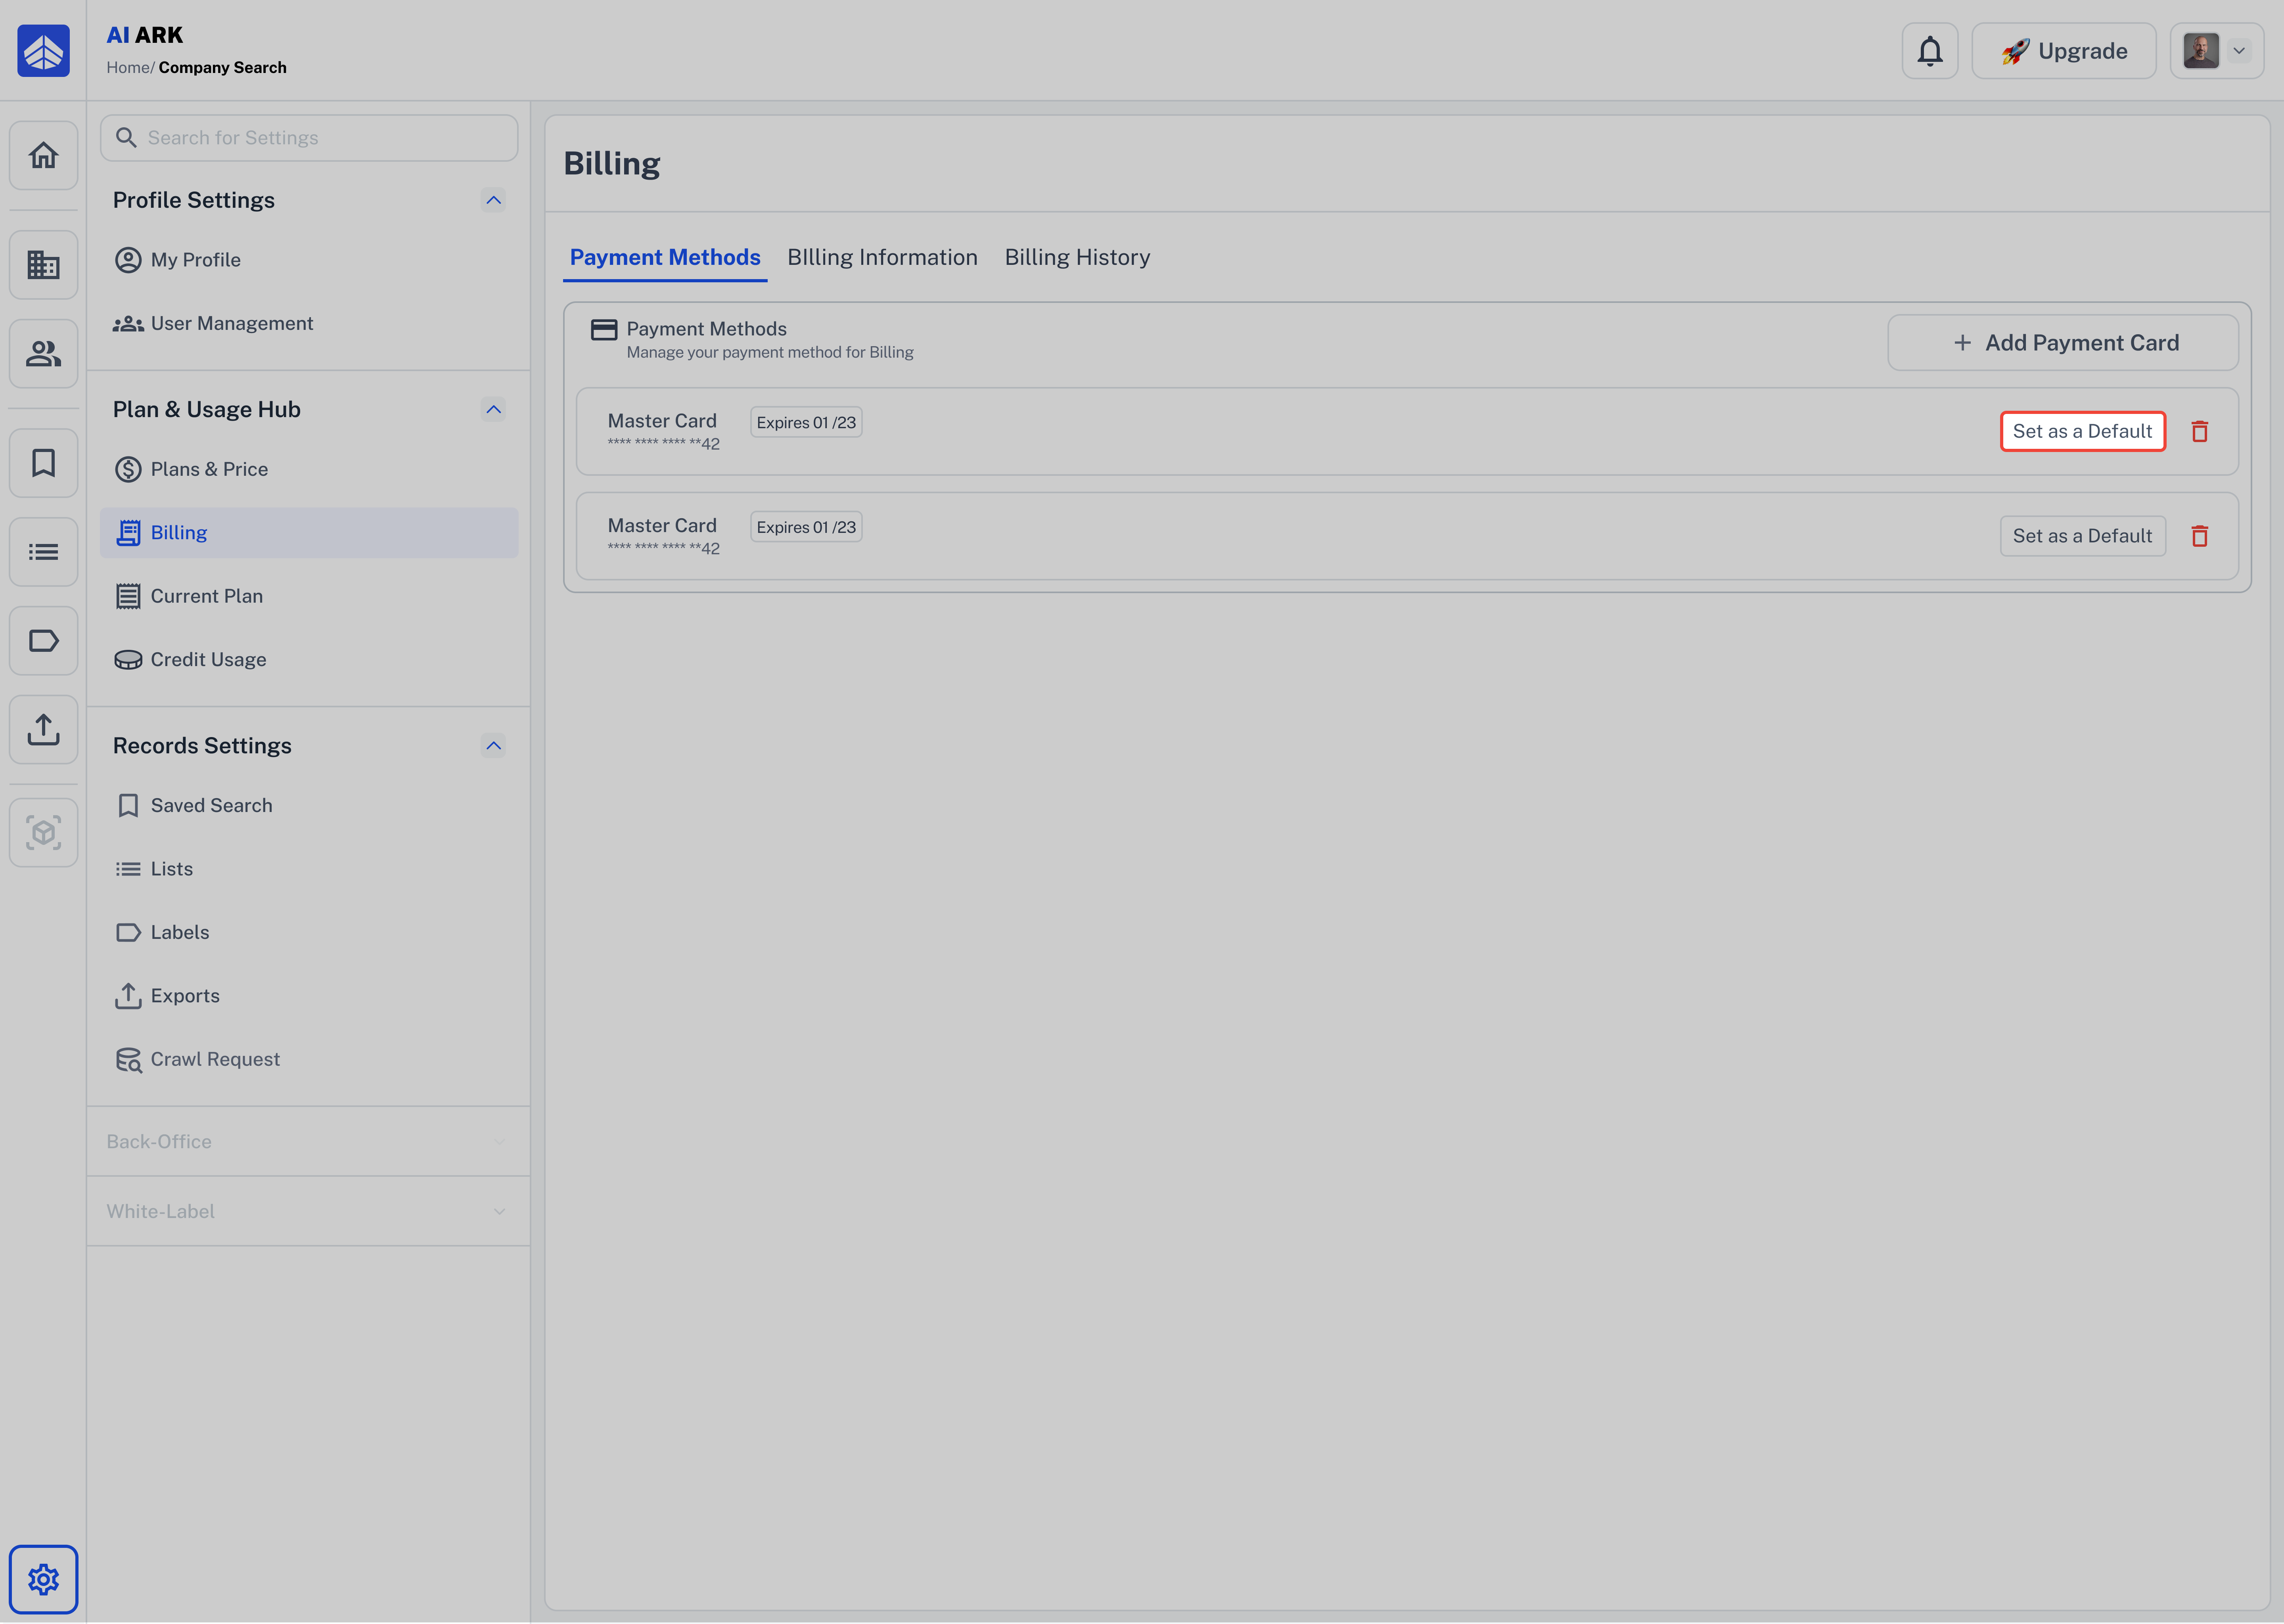The image size is (2284, 1624).
Task: Set the first Master Card as default
Action: pyautogui.click(x=2082, y=431)
